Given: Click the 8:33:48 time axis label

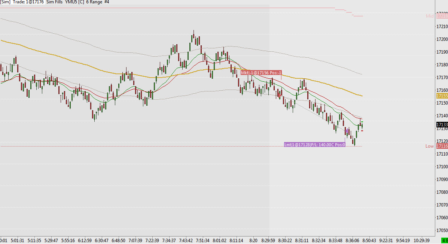Looking at the screenshot, I should [x=335, y=241].
